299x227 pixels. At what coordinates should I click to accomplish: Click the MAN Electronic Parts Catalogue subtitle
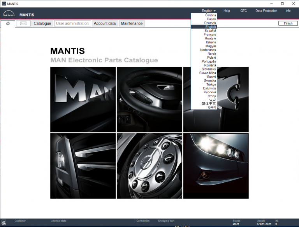104,60
